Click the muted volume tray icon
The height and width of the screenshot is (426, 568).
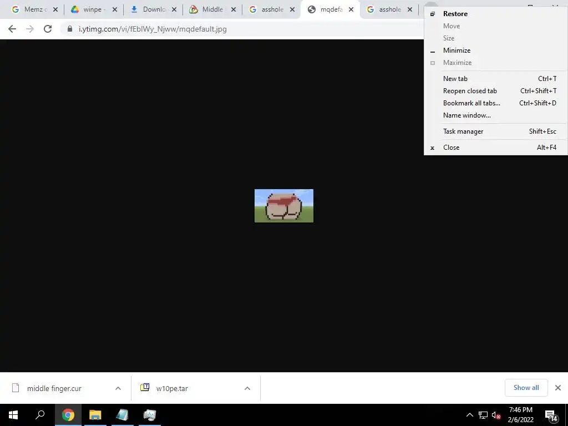click(496, 415)
